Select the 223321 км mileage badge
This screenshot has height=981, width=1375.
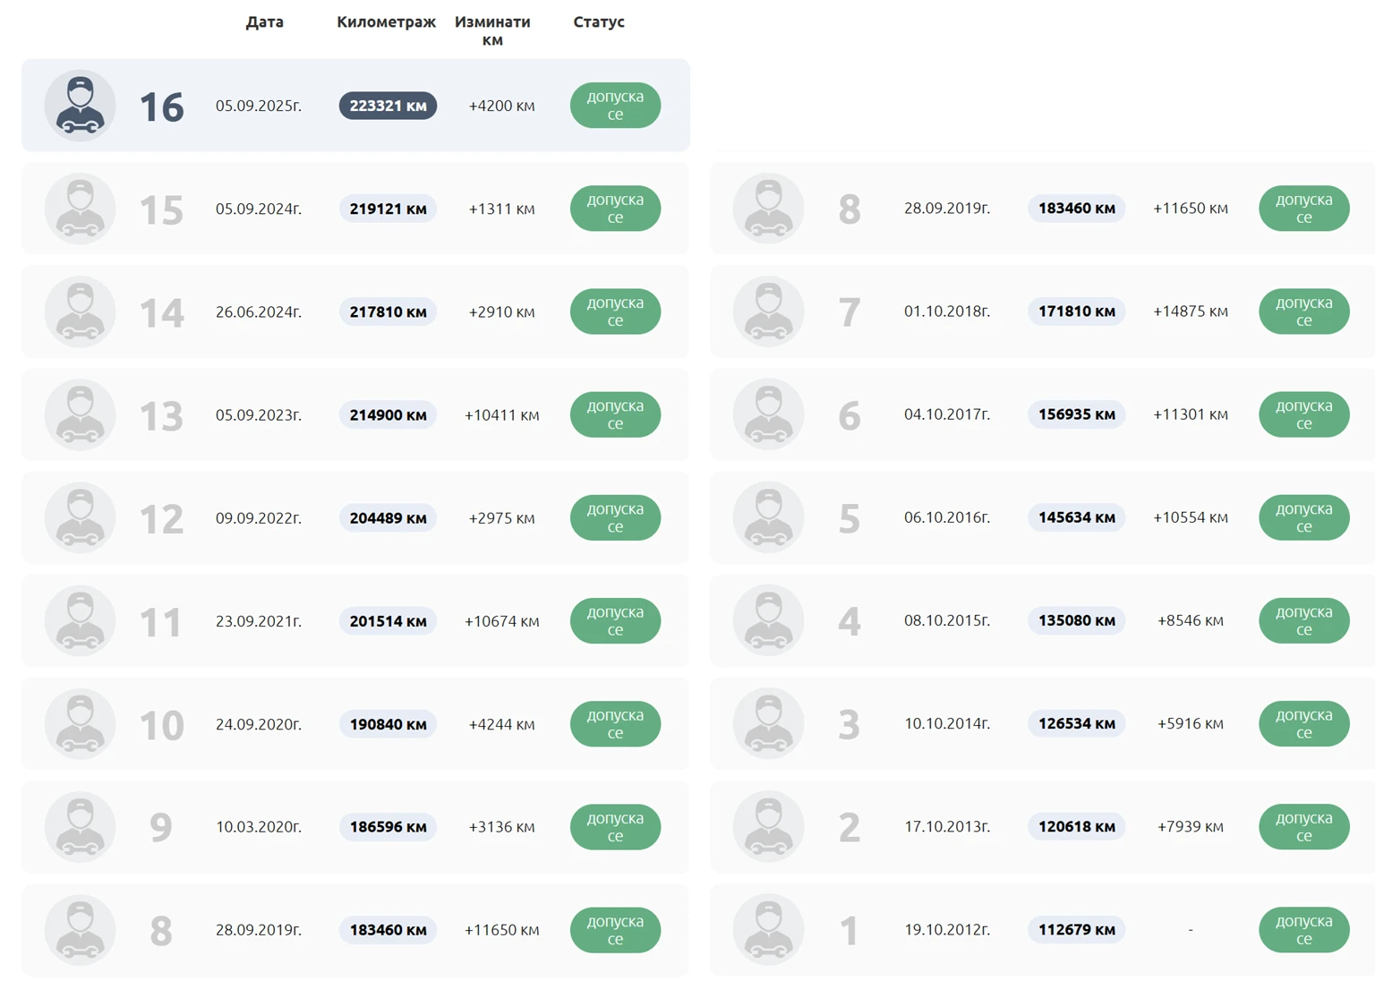(388, 106)
